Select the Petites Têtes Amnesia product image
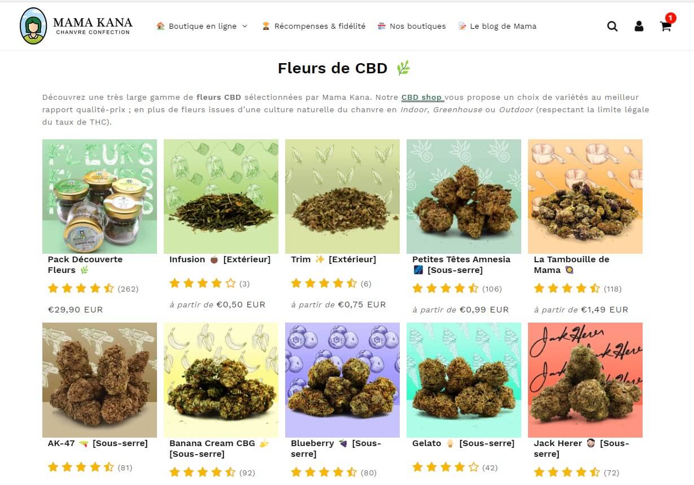 (464, 196)
